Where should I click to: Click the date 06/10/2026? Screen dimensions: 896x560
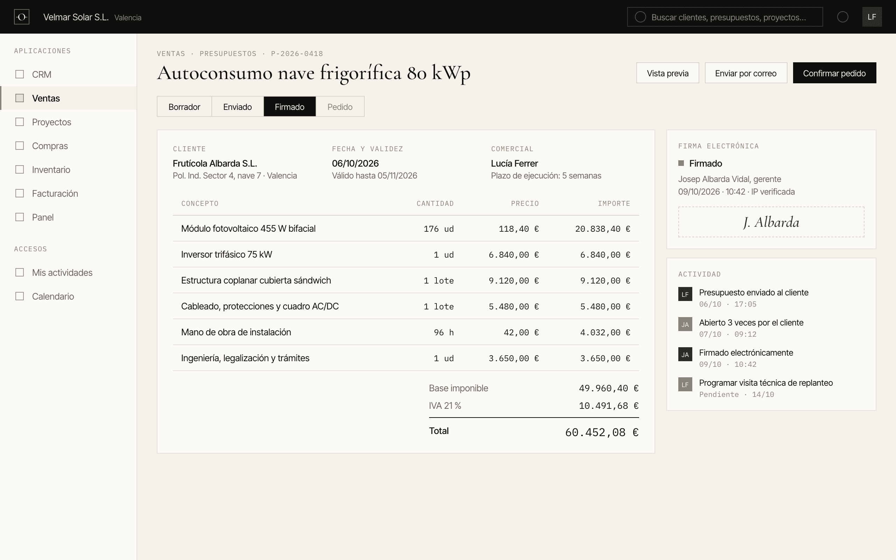click(x=355, y=163)
